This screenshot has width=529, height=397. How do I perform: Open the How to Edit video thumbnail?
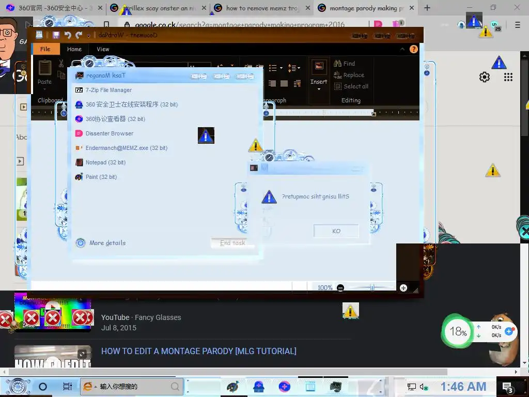click(x=53, y=356)
